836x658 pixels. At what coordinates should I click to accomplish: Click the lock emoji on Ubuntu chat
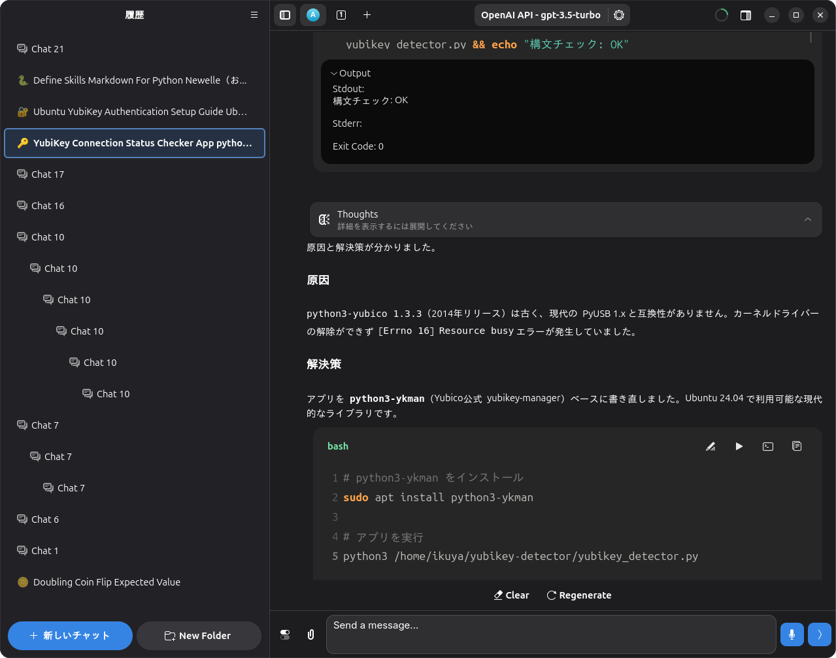click(x=23, y=112)
